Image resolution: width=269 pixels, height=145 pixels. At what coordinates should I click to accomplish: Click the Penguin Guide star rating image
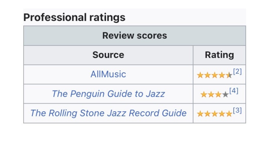click(x=215, y=94)
